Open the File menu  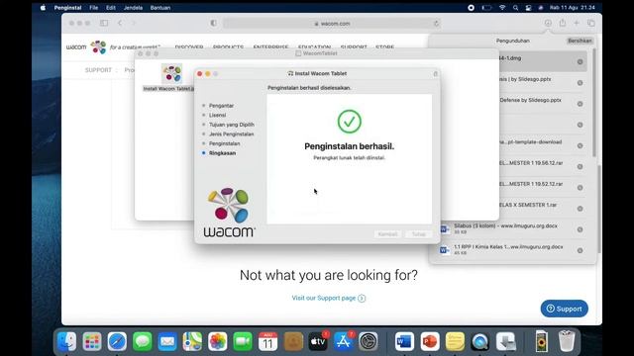click(x=94, y=8)
